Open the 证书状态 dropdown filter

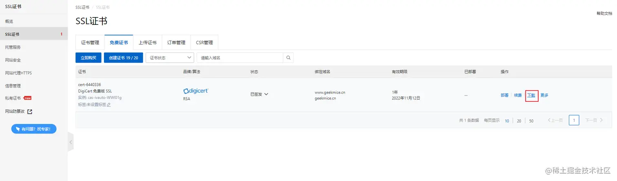170,58
